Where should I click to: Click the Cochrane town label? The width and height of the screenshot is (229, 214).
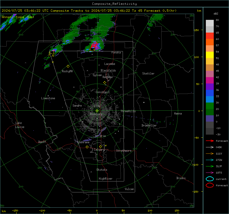tap(83, 142)
